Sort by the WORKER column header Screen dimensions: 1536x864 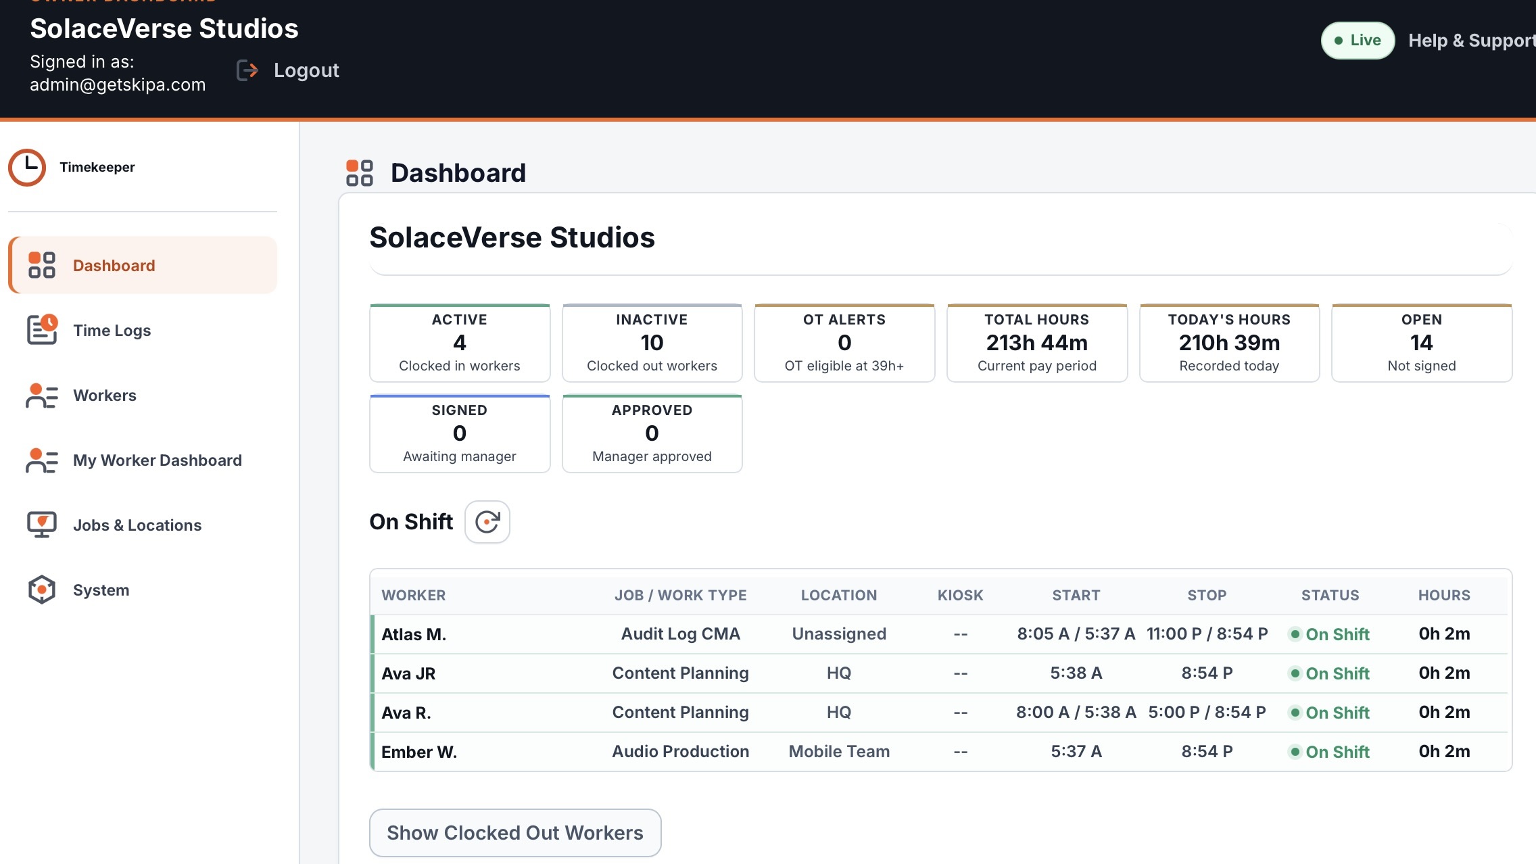coord(414,595)
